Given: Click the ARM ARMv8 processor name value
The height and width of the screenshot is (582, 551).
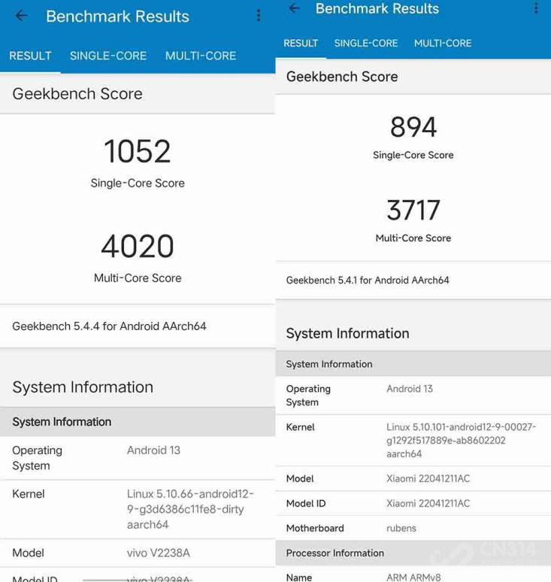Looking at the screenshot, I should coord(413,577).
